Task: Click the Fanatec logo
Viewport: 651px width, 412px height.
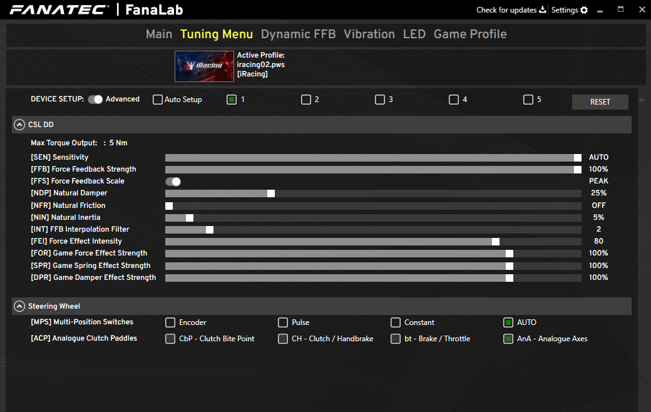Action: coord(59,9)
